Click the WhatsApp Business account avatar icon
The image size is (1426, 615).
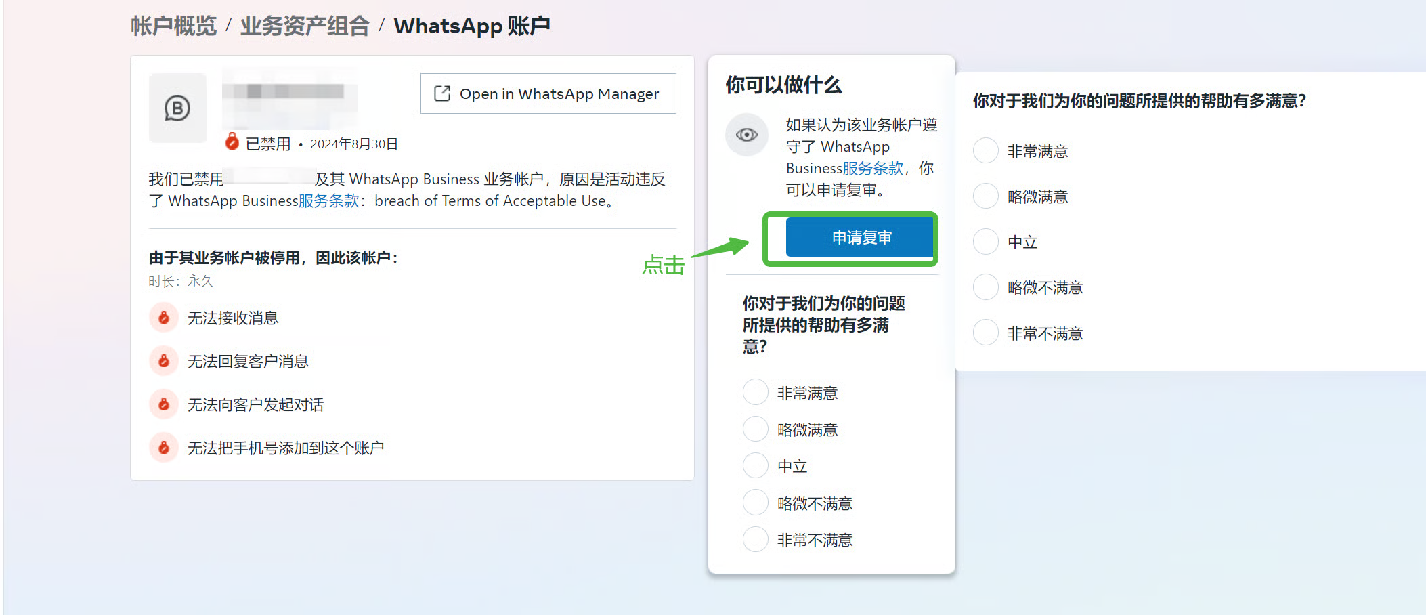tap(177, 108)
